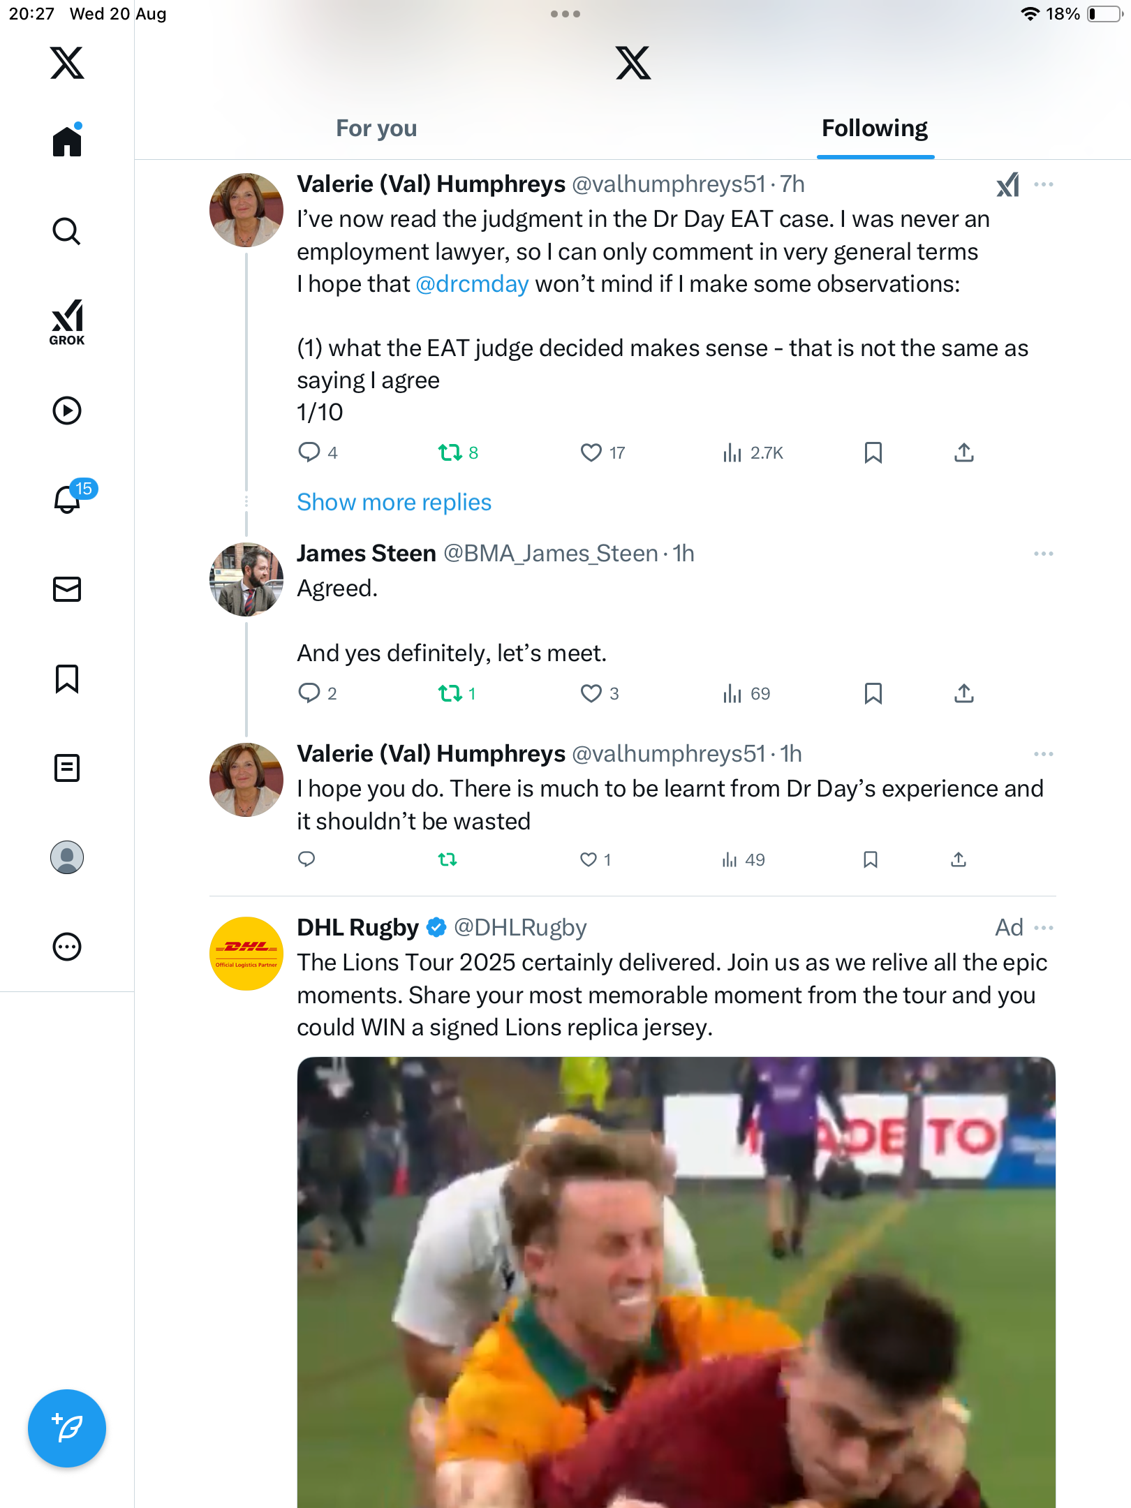Open more options on James Steen's reply
The width and height of the screenshot is (1131, 1508).
[x=1043, y=554]
